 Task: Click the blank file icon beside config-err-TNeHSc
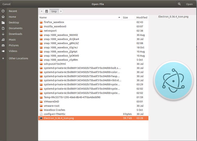click(x=41, y=114)
